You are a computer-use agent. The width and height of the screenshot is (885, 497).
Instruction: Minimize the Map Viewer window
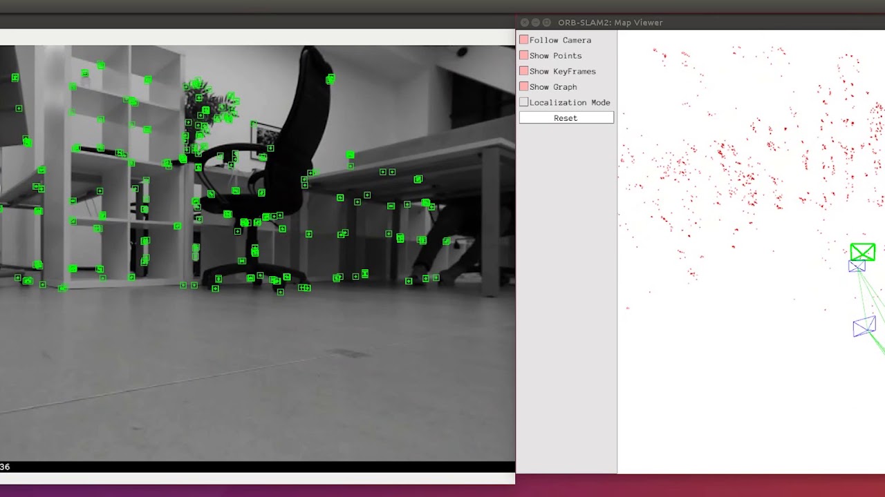click(536, 23)
